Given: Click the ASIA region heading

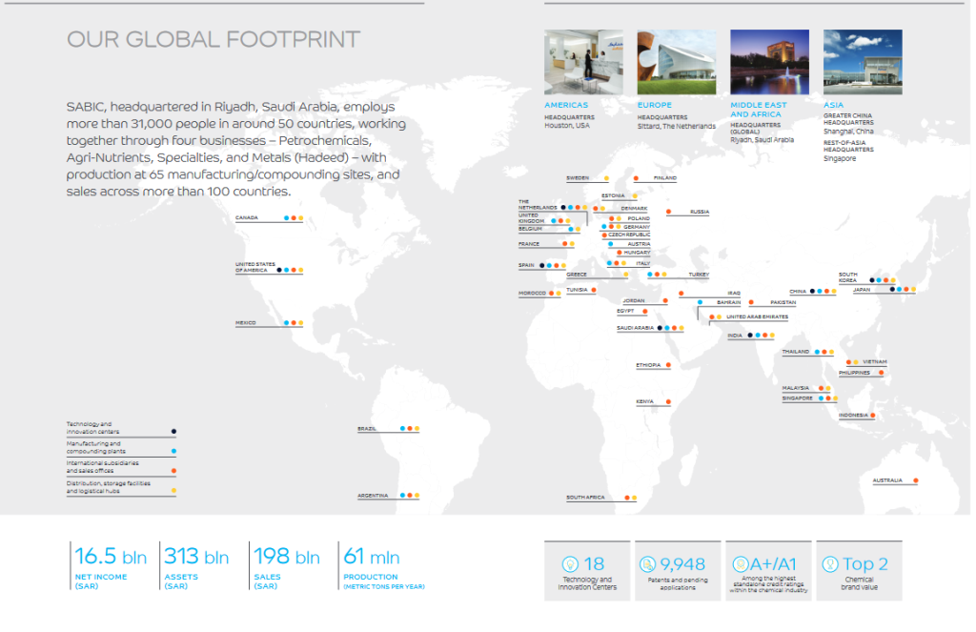Looking at the screenshot, I should (x=833, y=105).
